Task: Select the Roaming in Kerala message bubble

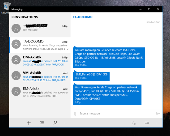Action: click(x=107, y=95)
